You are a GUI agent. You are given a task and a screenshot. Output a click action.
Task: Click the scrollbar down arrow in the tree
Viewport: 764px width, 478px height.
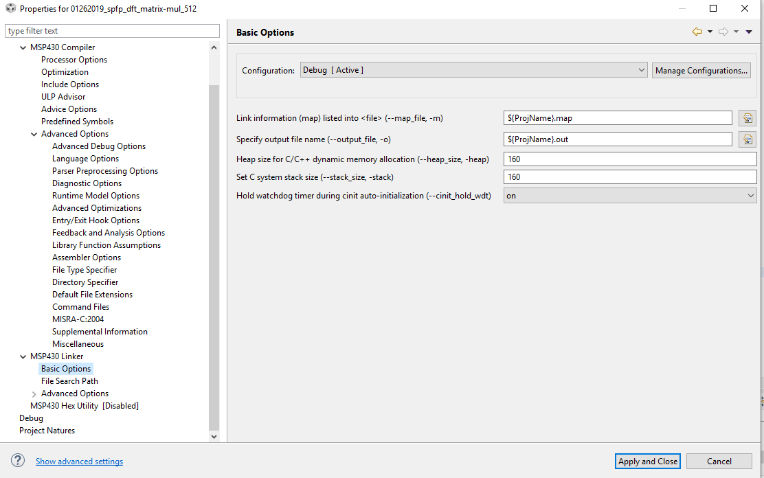pyautogui.click(x=214, y=435)
